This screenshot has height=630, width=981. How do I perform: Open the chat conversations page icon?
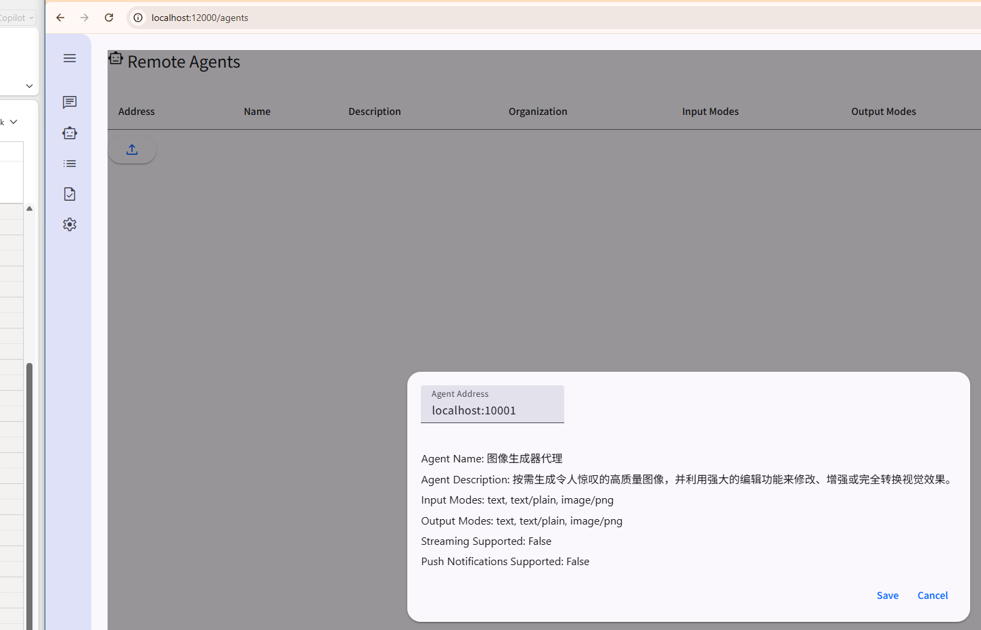click(x=70, y=102)
